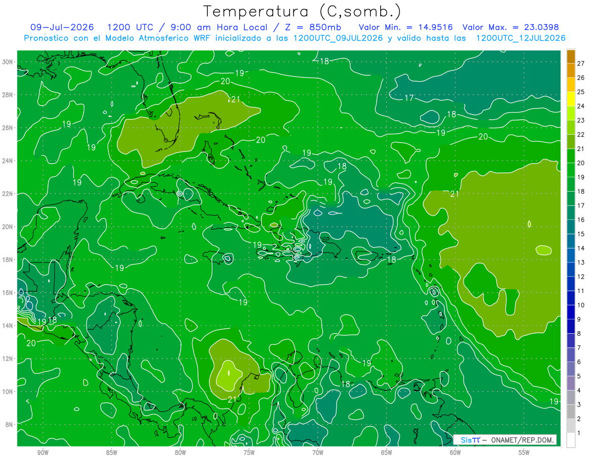The image size is (594, 459).
Task: Click the color bar label 6
Action: (579, 362)
